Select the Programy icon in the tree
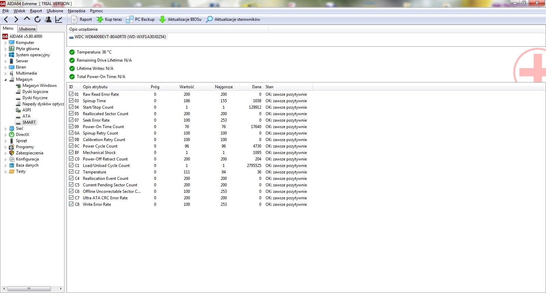This screenshot has height=293, width=546. click(12, 147)
